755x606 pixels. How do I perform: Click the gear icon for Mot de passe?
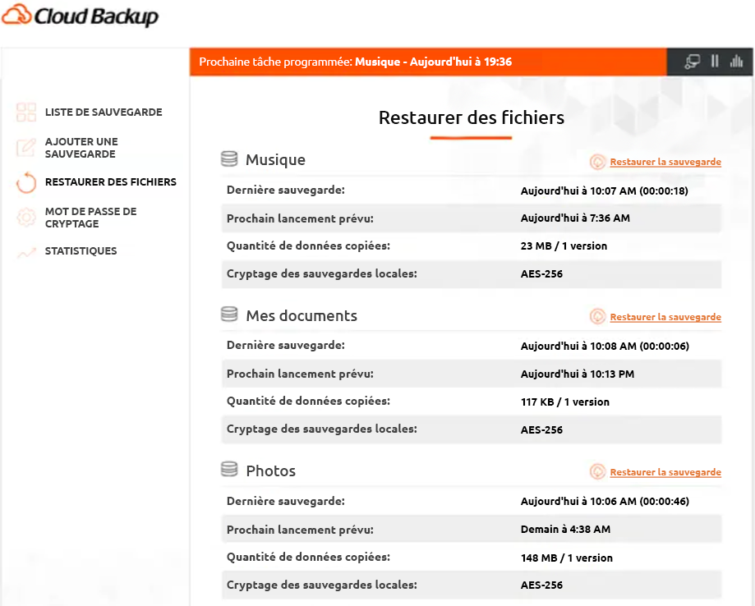point(25,217)
